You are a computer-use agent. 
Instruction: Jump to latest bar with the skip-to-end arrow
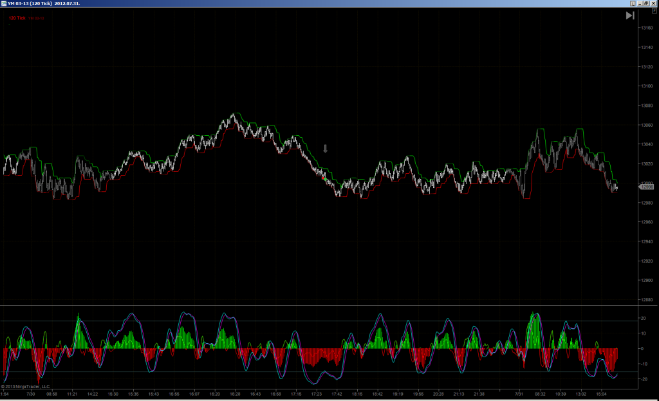630,15
